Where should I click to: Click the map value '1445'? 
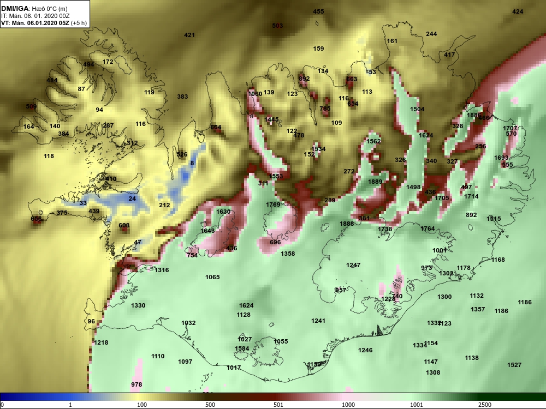pyautogui.click(x=271, y=119)
